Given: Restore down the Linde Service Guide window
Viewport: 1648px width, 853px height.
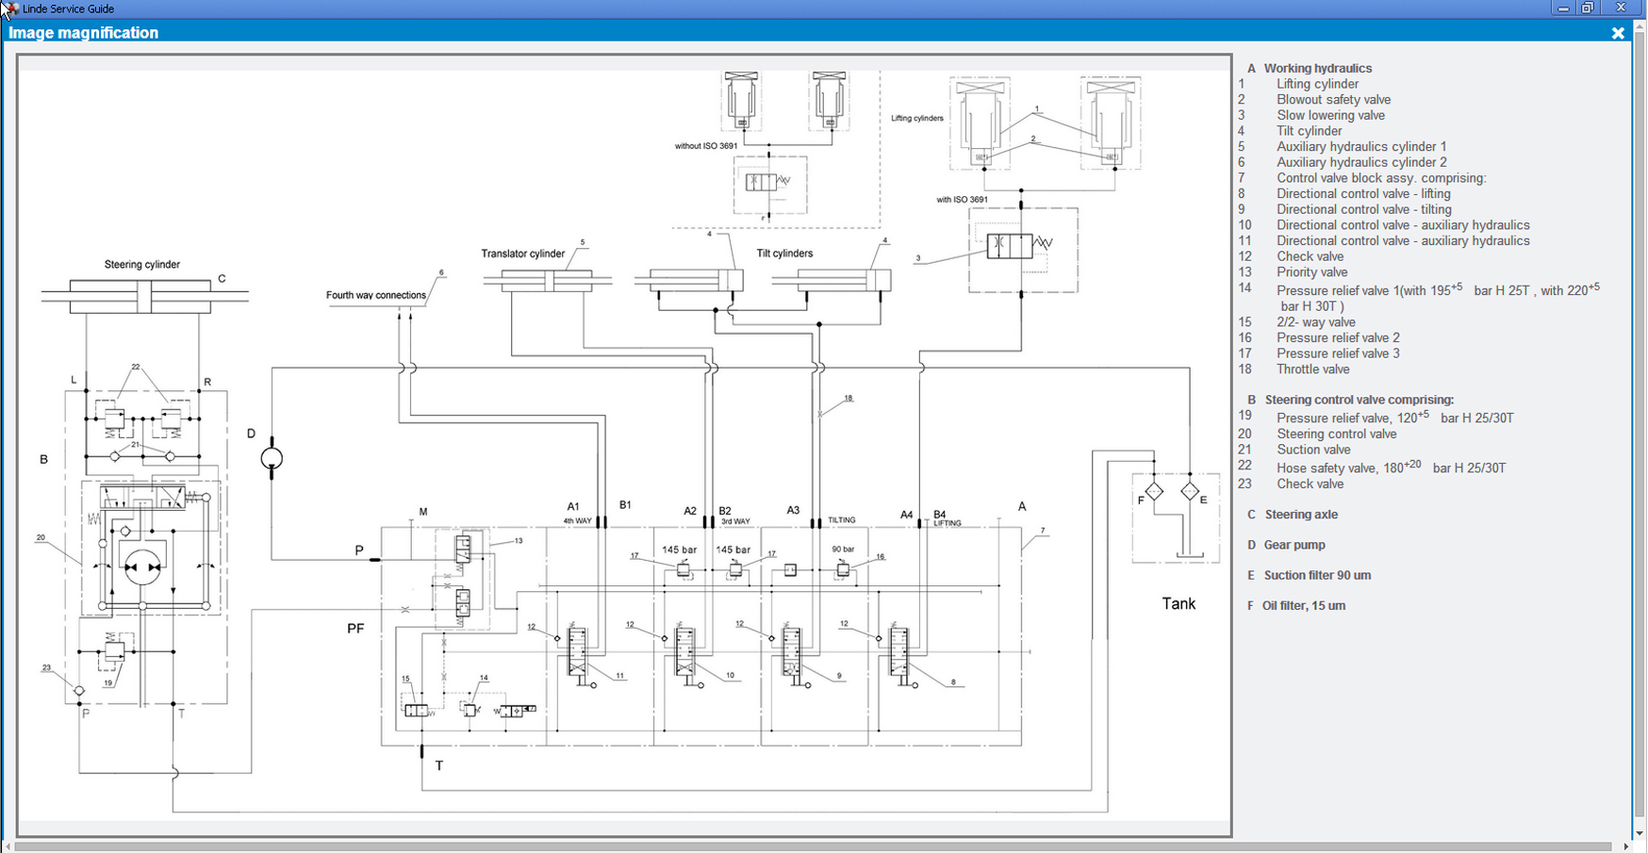Looking at the screenshot, I should coord(1588,8).
